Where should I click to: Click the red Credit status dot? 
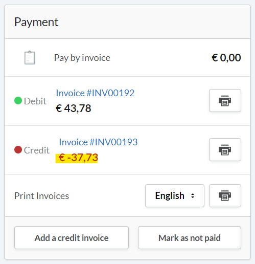[x=18, y=150]
